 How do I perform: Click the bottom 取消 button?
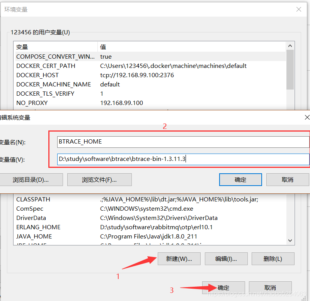(x=270, y=287)
